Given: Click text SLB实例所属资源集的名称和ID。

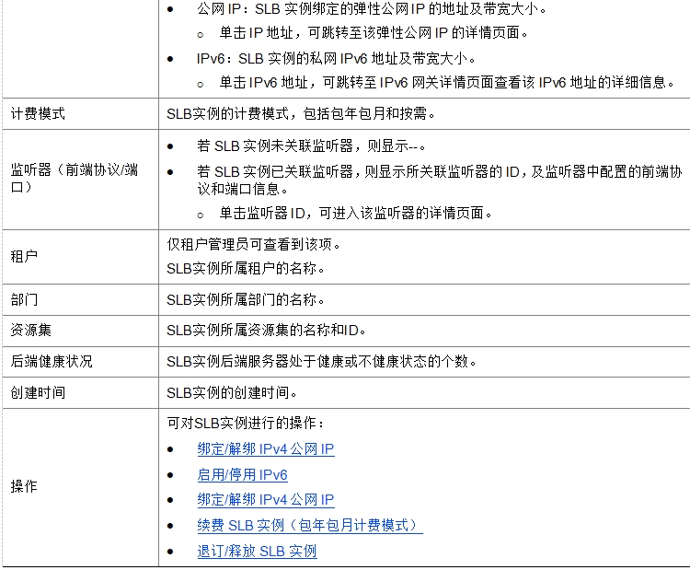Looking at the screenshot, I should coord(266,330).
